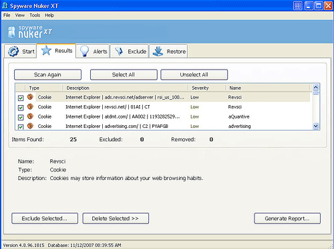This screenshot has width=334, height=249.
Task: Open the Tools menu
Action: 35,15
